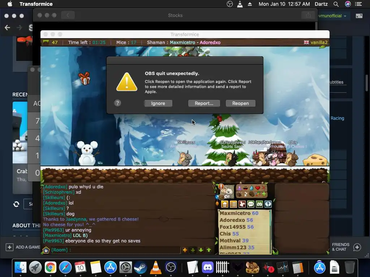Open OBS from the Dock
The width and height of the screenshot is (370, 277).
pos(171,267)
